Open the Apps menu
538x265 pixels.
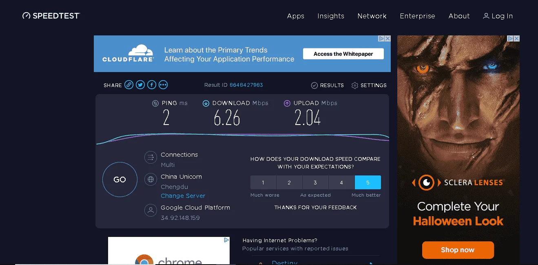[296, 16]
